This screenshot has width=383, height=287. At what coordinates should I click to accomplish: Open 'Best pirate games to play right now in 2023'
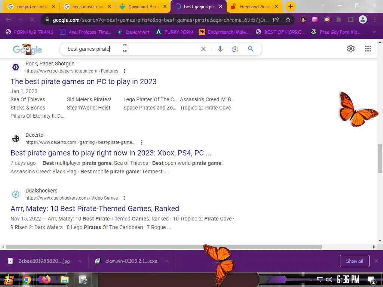[111, 153]
